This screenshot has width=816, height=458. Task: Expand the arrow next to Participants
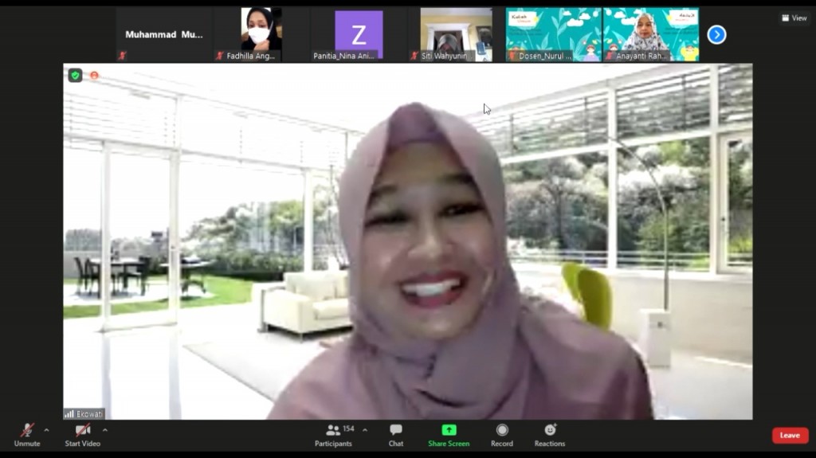coord(365,430)
